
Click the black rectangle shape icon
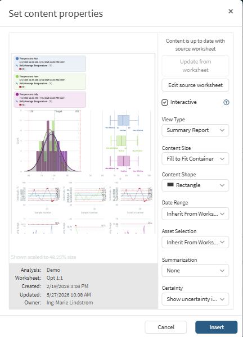click(x=170, y=185)
